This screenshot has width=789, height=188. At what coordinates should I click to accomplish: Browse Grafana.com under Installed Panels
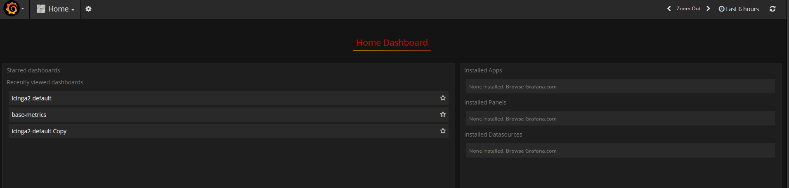[x=531, y=119]
